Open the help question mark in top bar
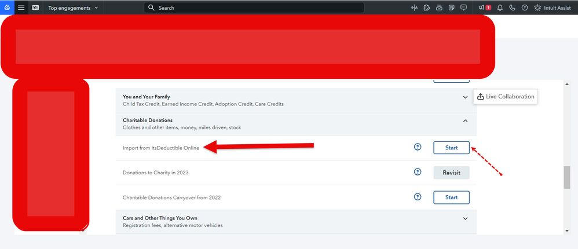 click(x=525, y=8)
